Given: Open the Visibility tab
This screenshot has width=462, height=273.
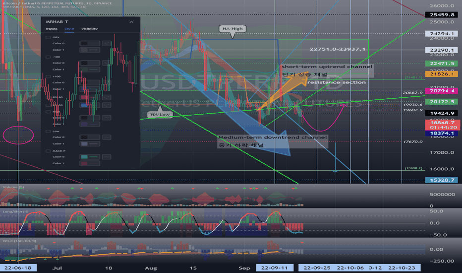Looking at the screenshot, I should [89, 29].
